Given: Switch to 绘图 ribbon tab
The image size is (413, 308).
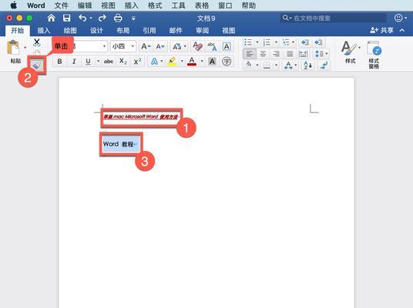Looking at the screenshot, I should [70, 31].
